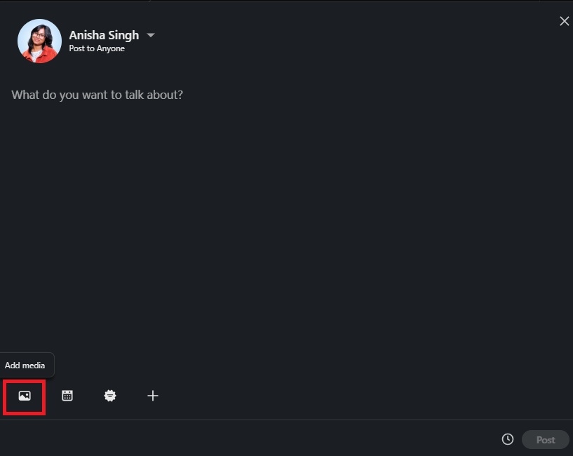Click the toolbar plus to expand options

[153, 396]
